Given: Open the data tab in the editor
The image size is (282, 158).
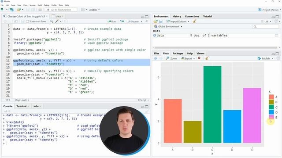Looking at the screenshot, I should click(58, 16).
